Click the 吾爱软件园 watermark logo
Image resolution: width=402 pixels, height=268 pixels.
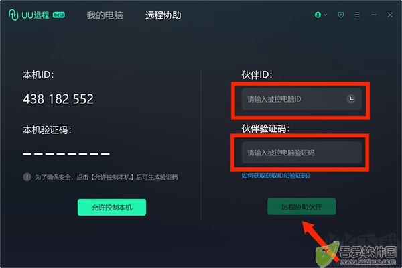pyautogui.click(x=356, y=253)
